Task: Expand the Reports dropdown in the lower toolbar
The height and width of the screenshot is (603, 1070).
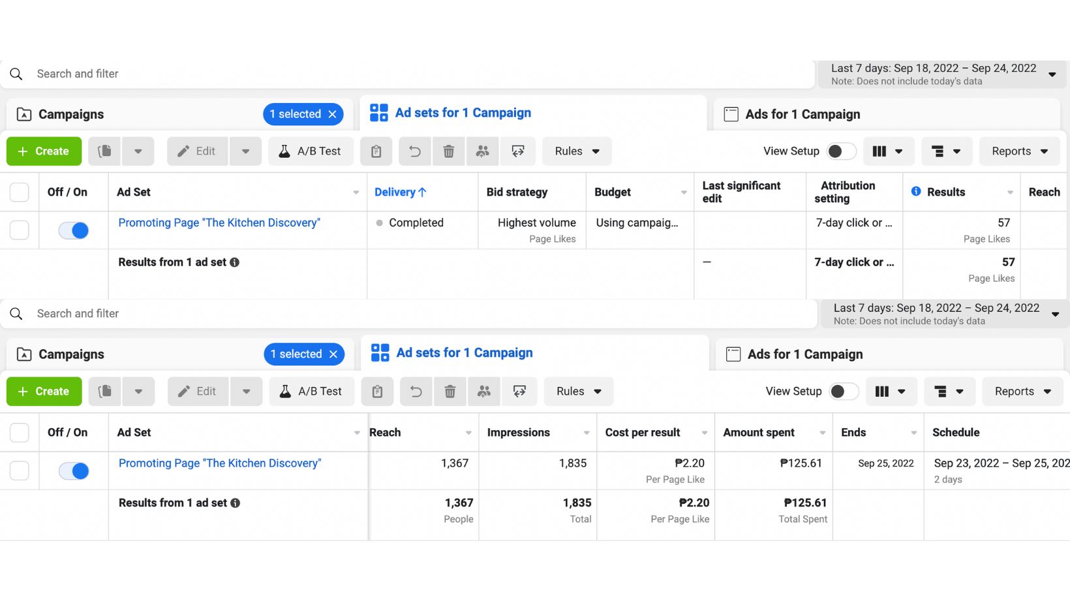Action: coord(1022,392)
